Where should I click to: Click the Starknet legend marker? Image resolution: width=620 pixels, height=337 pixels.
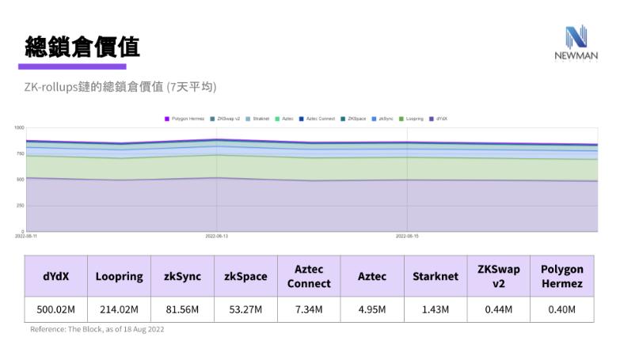click(x=248, y=119)
